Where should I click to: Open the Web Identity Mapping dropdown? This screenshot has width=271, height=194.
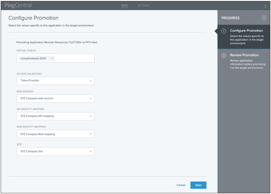coord(55,134)
